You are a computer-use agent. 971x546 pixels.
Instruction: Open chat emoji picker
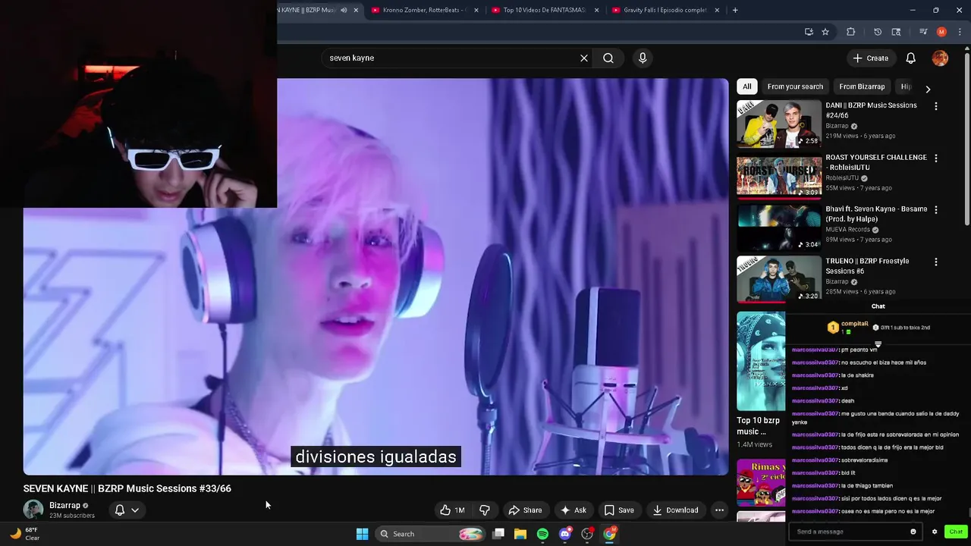[913, 532]
